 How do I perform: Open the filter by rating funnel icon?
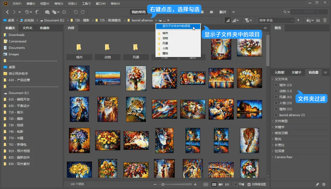(x=248, y=21)
